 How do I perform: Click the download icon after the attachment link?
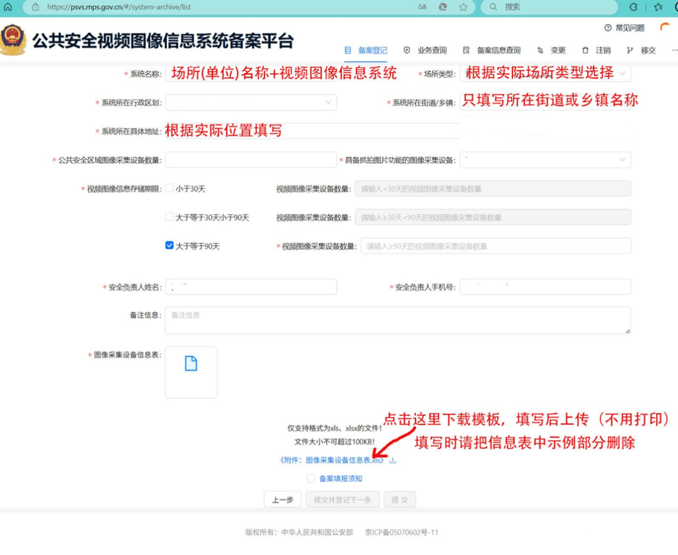tap(392, 460)
